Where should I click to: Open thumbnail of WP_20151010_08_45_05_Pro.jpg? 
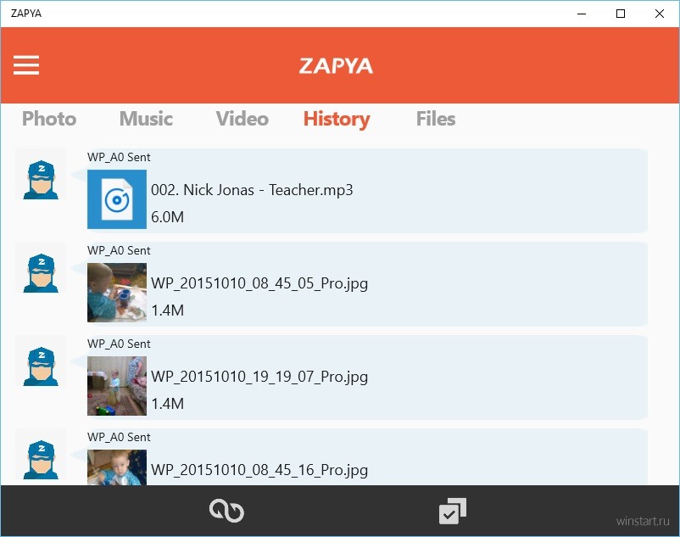[x=117, y=293]
